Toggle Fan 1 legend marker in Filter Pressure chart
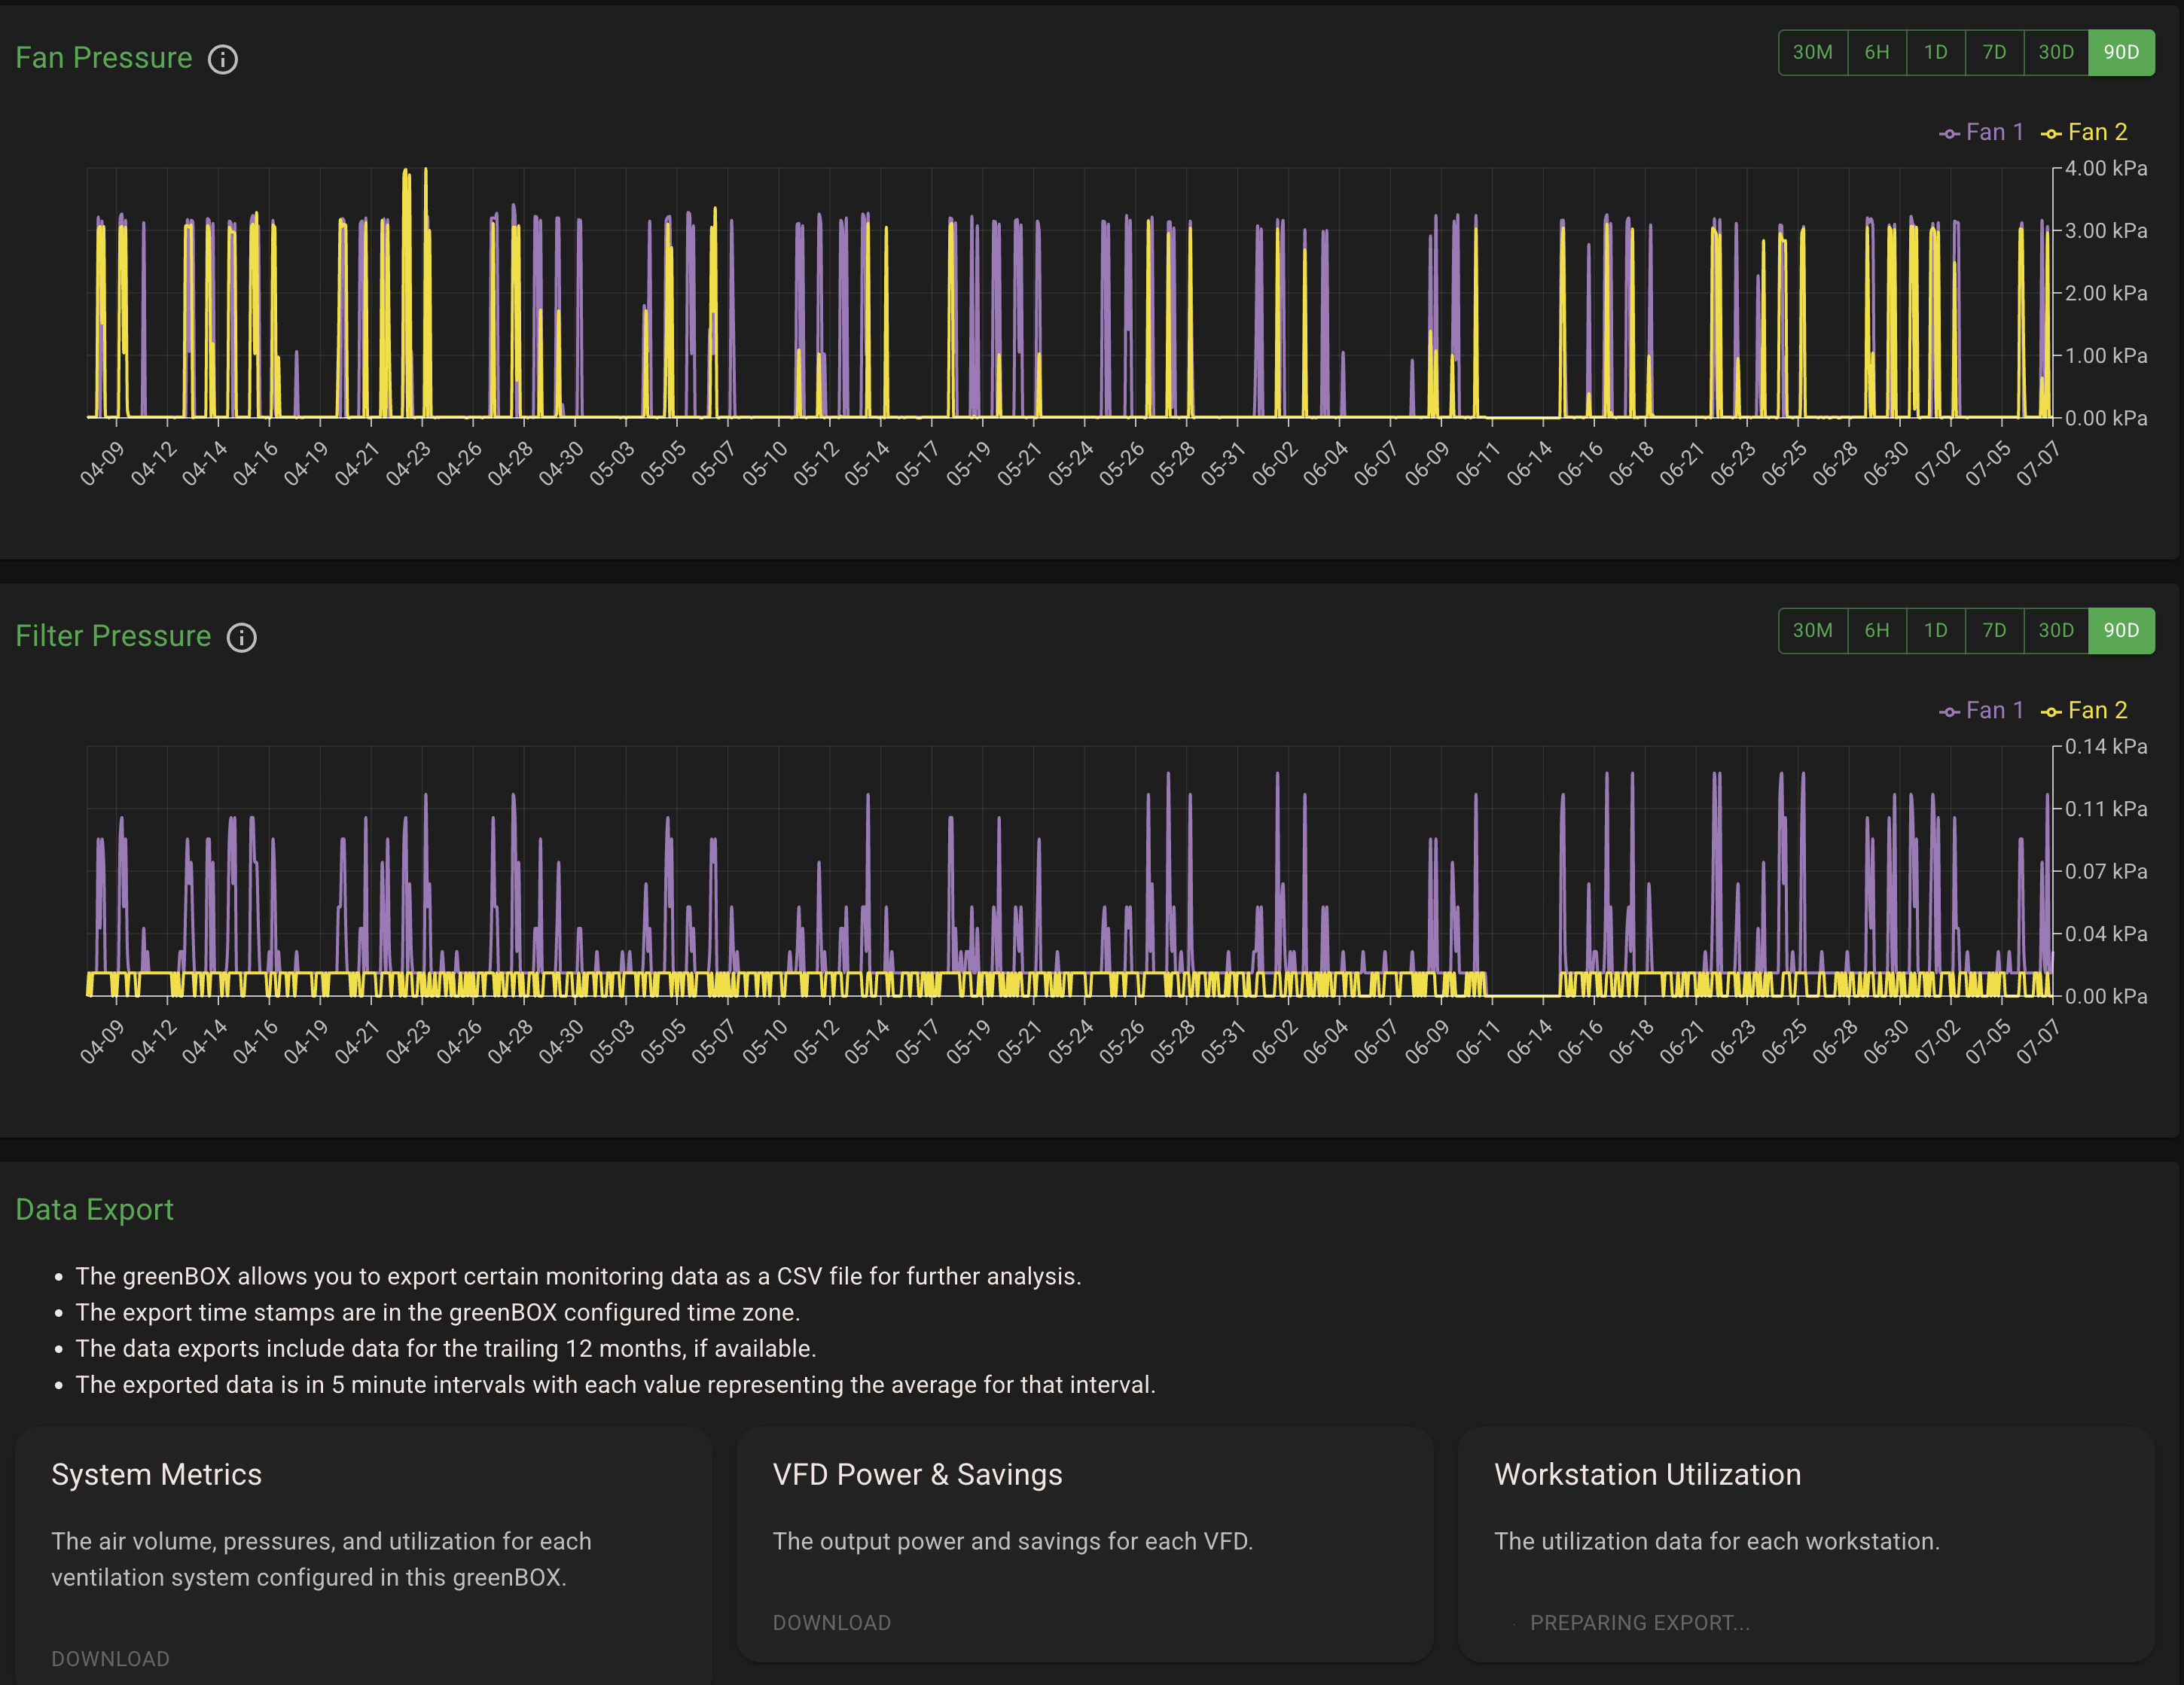The image size is (2184, 1685). pos(1981,710)
